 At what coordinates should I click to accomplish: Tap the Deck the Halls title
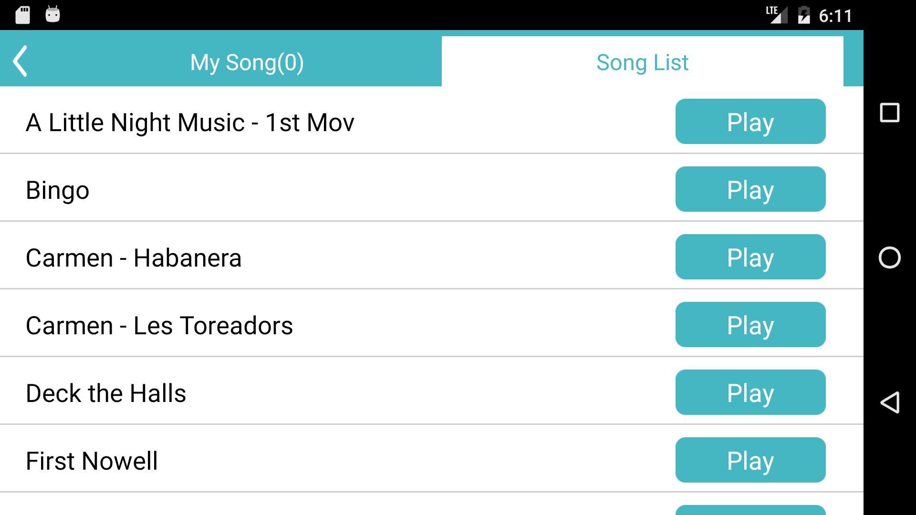pyautogui.click(x=106, y=393)
